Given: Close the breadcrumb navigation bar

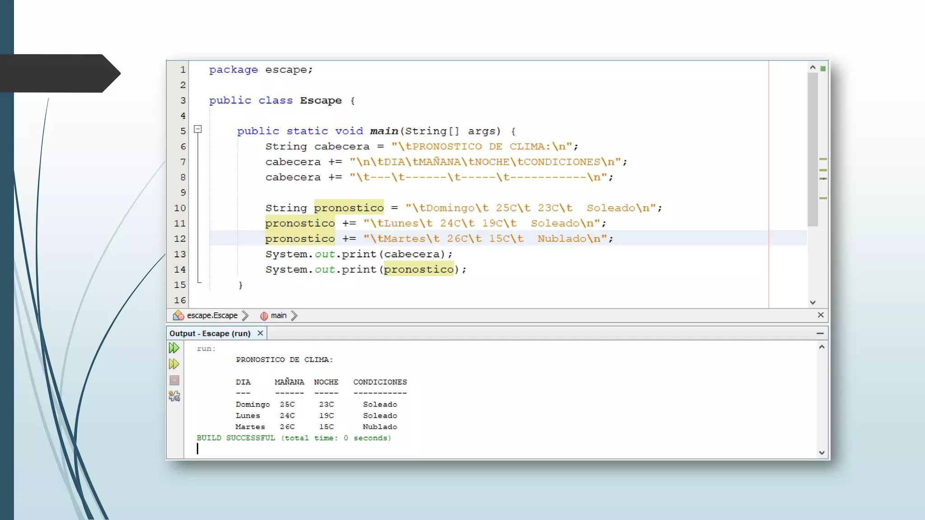Looking at the screenshot, I should point(821,315).
